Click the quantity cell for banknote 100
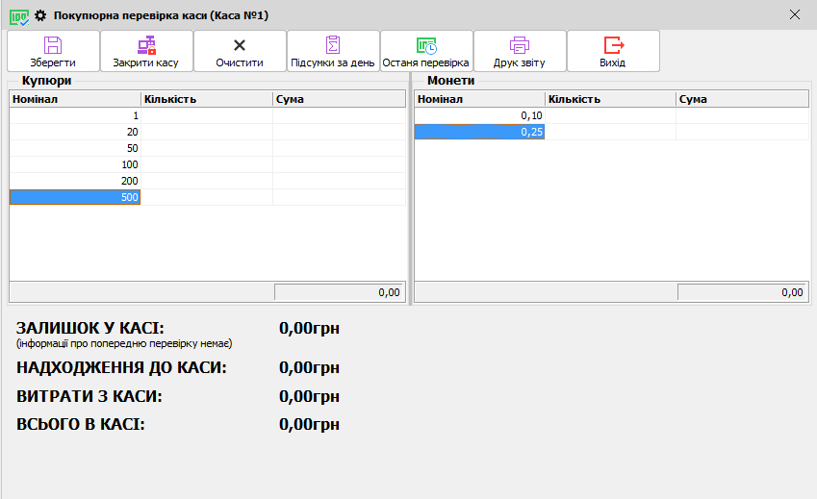The height and width of the screenshot is (499, 817). [207, 164]
